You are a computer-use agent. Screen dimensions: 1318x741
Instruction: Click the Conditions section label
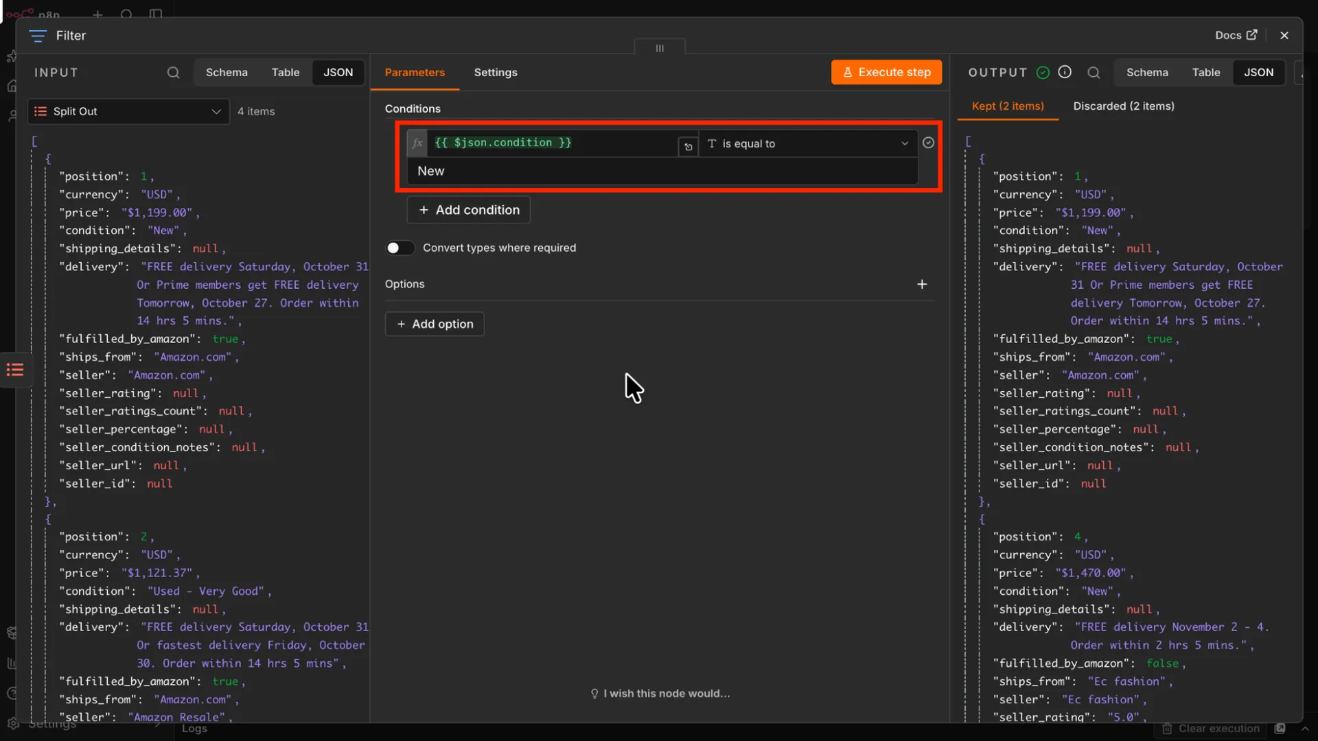[x=413, y=108]
